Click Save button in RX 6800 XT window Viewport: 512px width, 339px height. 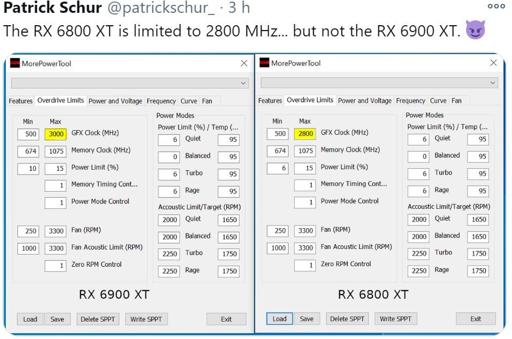coord(307,319)
